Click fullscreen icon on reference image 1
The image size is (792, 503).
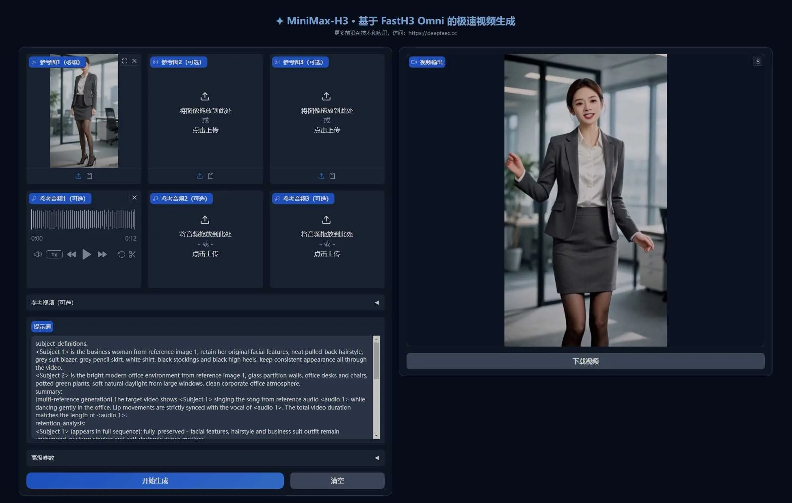pyautogui.click(x=125, y=61)
